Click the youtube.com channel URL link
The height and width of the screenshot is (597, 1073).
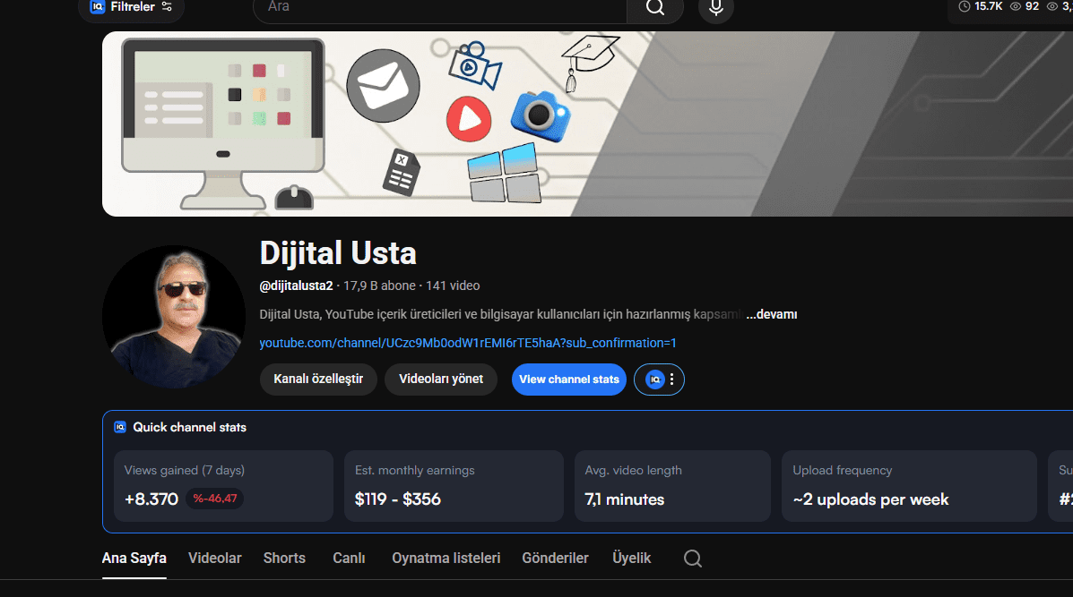(x=467, y=343)
